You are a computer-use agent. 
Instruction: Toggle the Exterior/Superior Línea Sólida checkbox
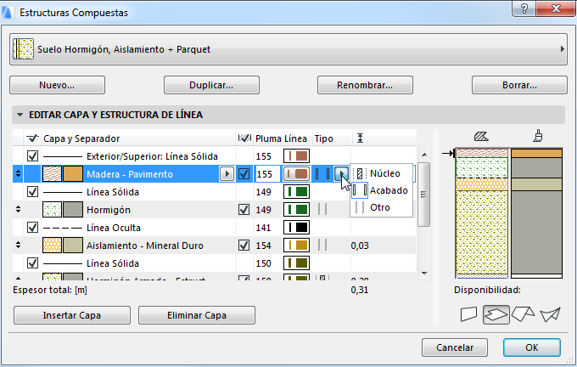click(32, 155)
